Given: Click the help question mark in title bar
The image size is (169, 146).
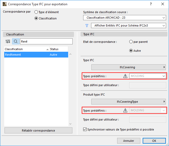Looking at the screenshot, I should click(151, 4).
